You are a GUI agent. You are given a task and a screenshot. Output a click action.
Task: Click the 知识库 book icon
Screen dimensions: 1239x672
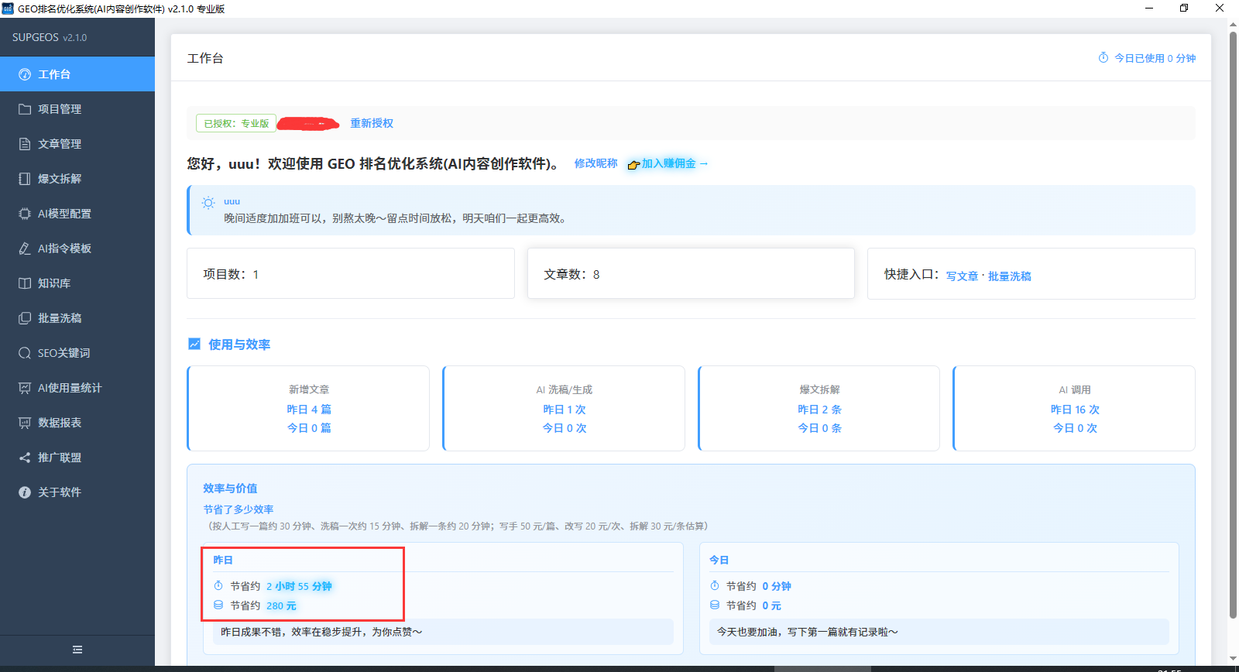[25, 283]
